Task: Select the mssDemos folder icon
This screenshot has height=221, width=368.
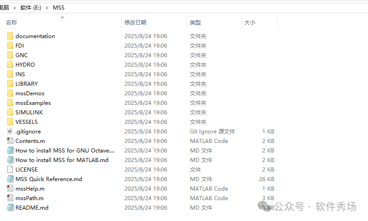Action: click(10, 93)
